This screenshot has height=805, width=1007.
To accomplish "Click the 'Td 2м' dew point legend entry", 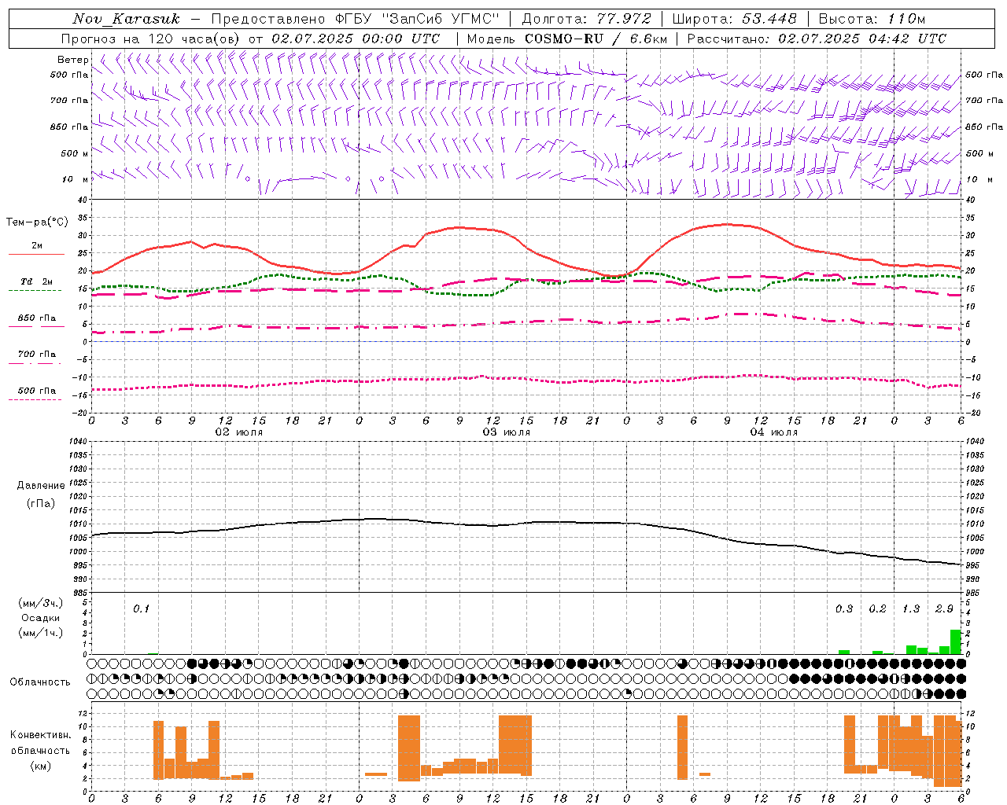I will [x=37, y=281].
